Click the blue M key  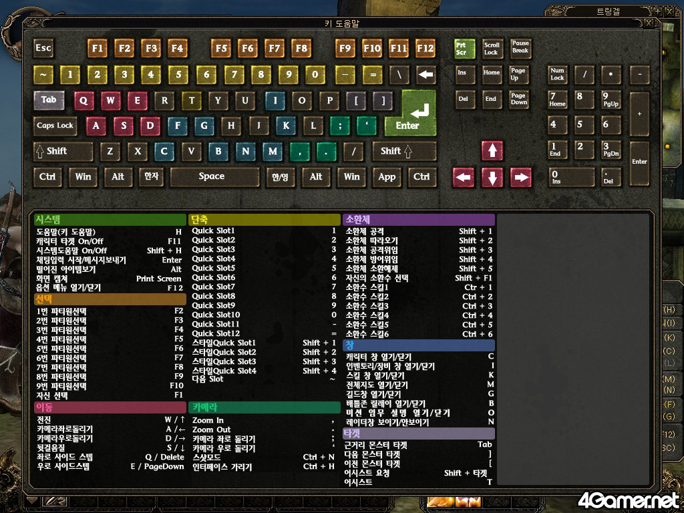[273, 152]
